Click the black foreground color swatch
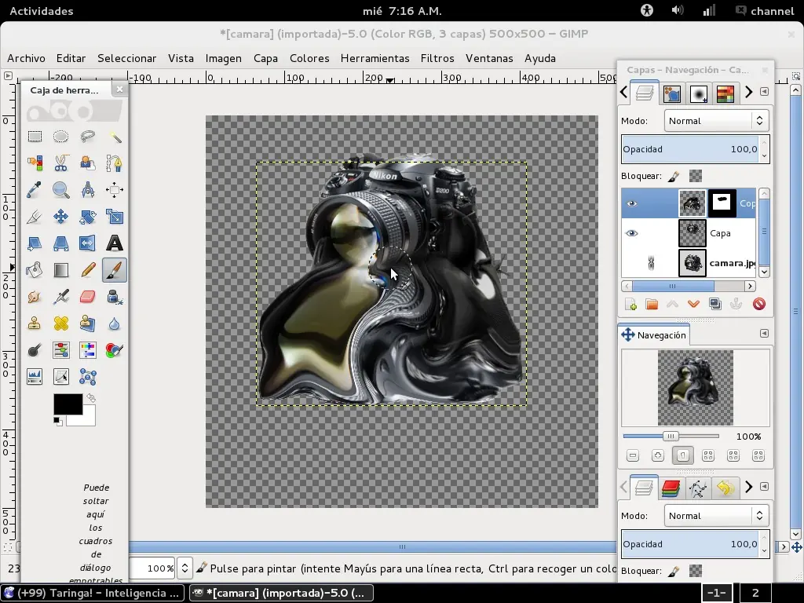 pos(68,404)
